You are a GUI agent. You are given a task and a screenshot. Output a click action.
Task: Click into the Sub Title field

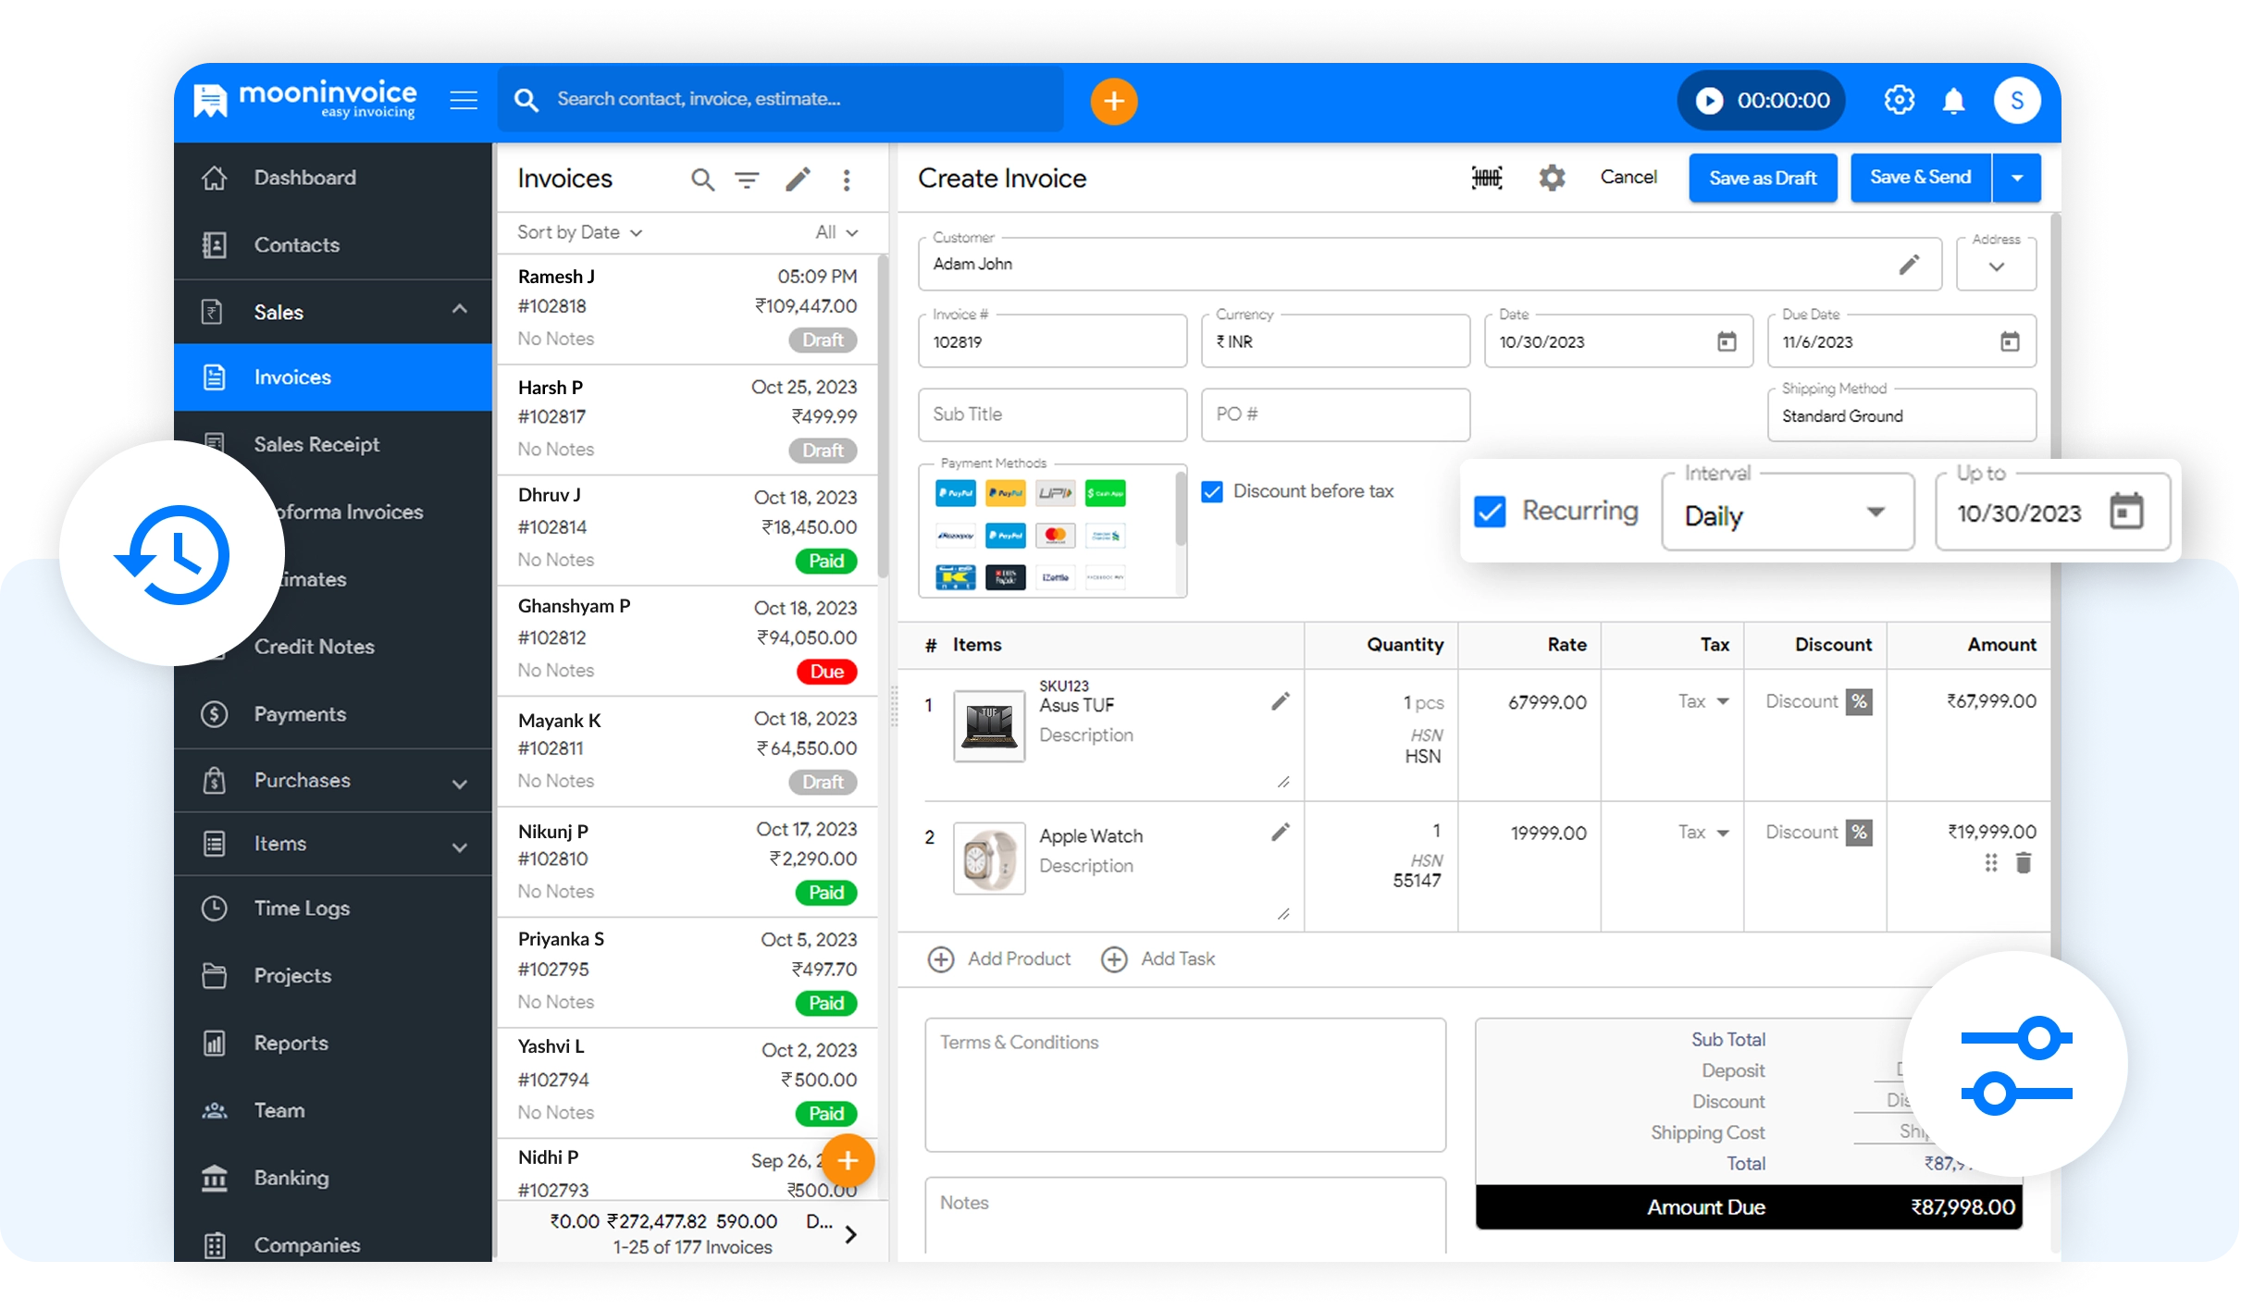point(1052,414)
